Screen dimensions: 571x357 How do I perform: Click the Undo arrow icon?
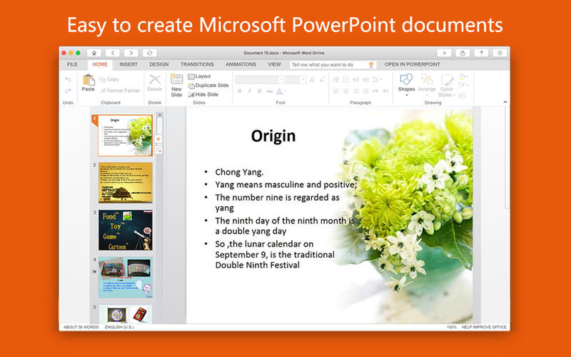(x=68, y=79)
